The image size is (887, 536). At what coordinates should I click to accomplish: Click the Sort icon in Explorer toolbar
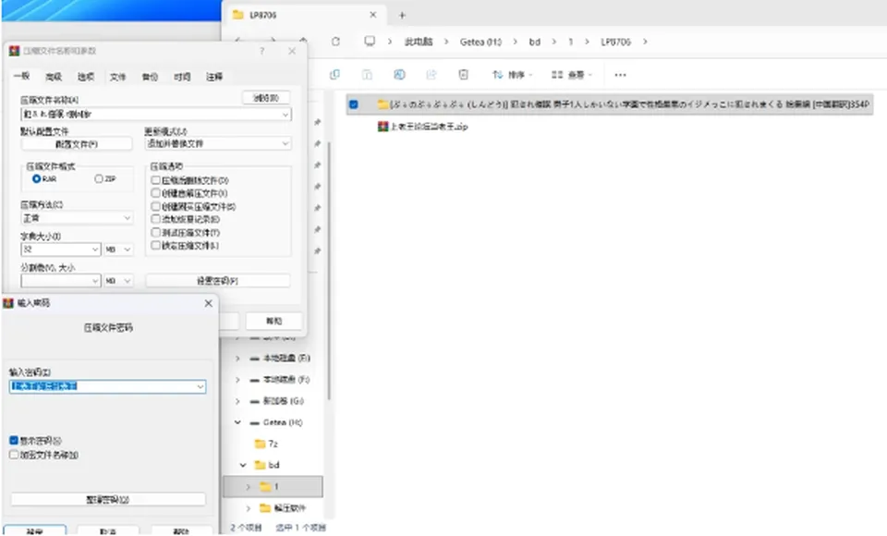498,74
